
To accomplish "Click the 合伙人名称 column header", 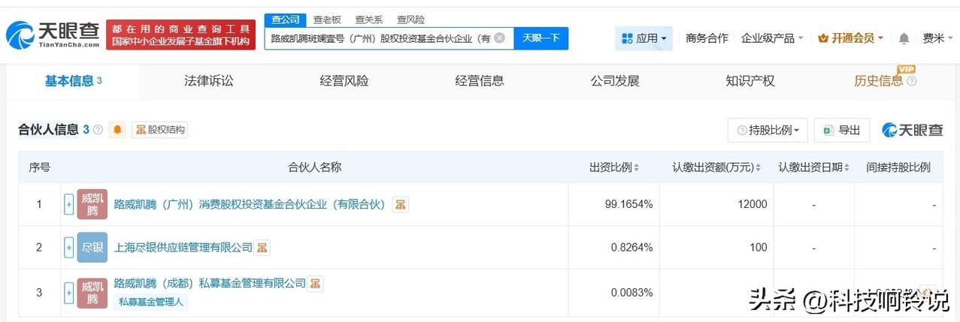I will click(x=315, y=167).
